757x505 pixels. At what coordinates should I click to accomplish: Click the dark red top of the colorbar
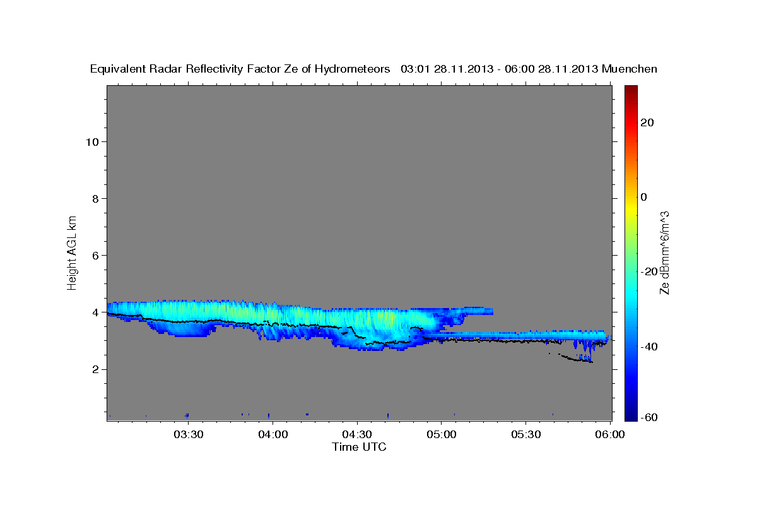click(631, 92)
